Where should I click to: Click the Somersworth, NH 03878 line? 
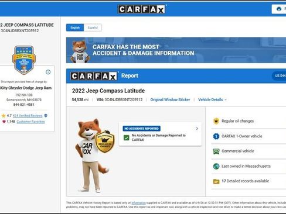(24, 100)
